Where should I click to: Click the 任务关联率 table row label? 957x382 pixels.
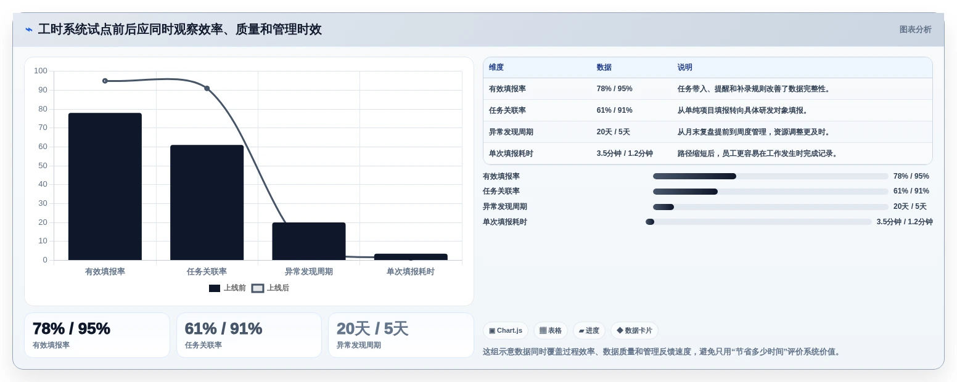(507, 110)
